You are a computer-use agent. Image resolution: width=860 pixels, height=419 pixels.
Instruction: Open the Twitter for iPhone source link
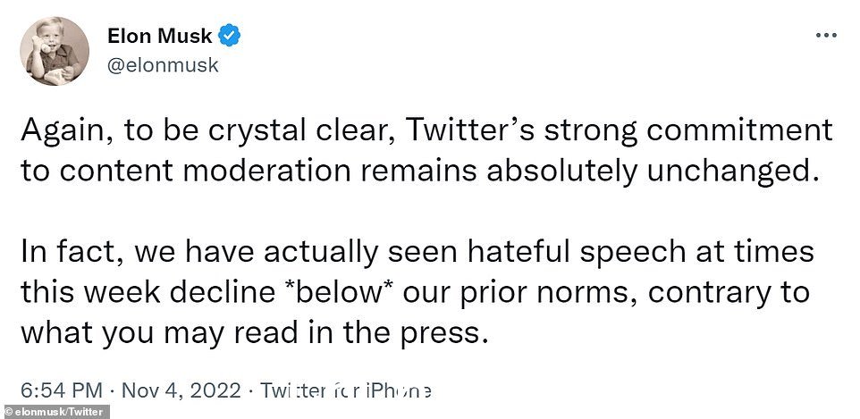pos(346,390)
